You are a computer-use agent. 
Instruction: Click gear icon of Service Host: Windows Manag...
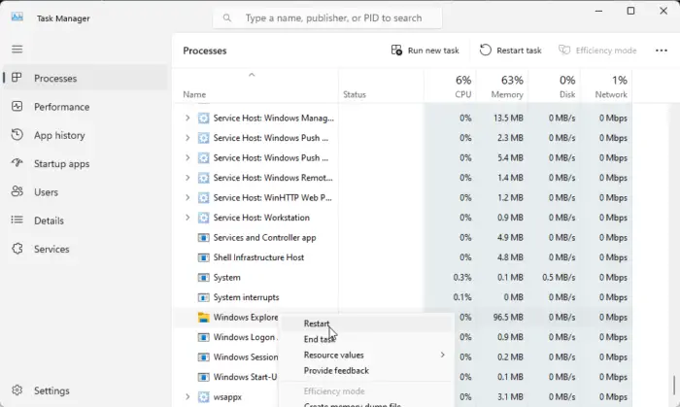[x=203, y=118]
